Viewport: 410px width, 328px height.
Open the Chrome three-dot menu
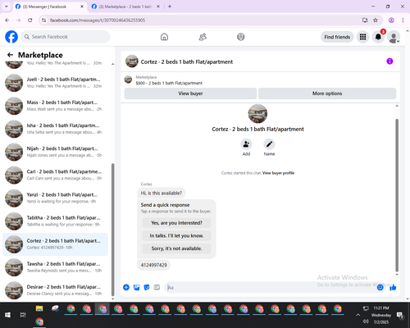(x=403, y=20)
